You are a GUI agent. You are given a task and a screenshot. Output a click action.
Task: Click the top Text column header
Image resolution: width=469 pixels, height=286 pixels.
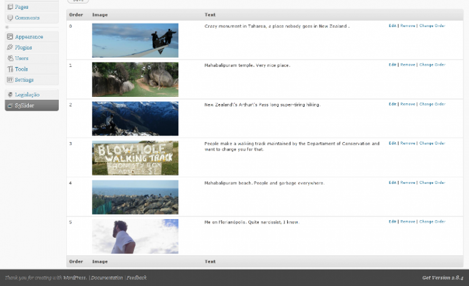[x=210, y=14]
